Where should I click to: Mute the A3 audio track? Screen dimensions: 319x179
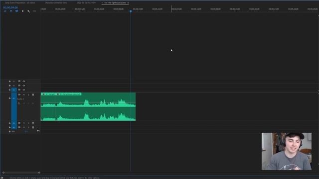[24, 127]
